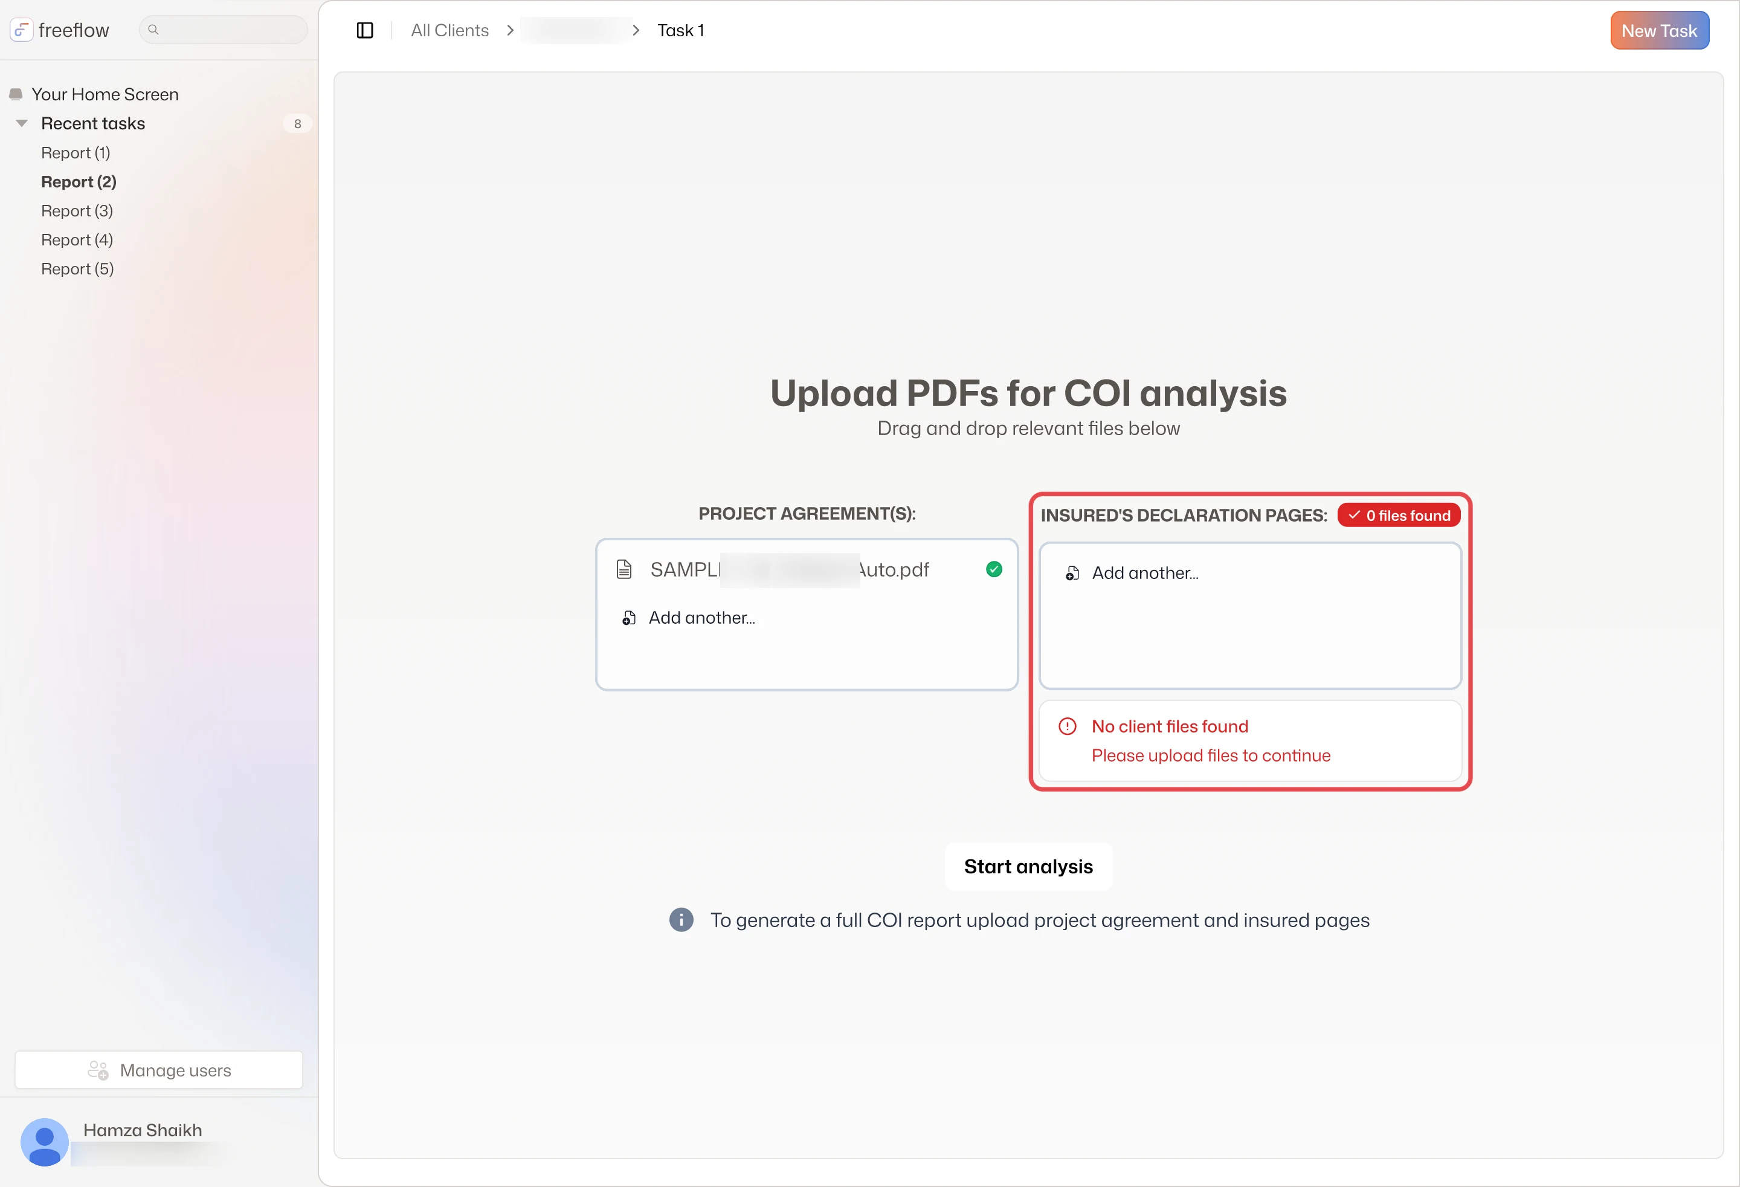Open the Hamza Shaikh profile name
The width and height of the screenshot is (1740, 1187).
pos(142,1130)
